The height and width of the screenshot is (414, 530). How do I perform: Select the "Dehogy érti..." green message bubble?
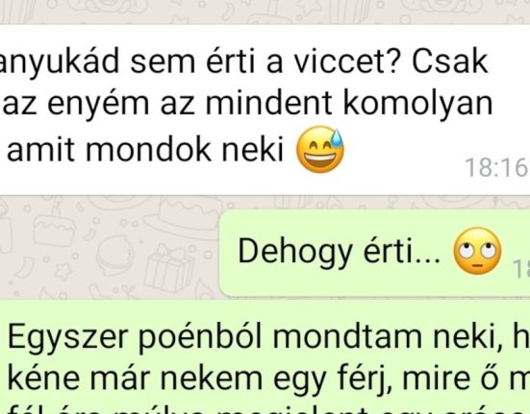coord(374,253)
